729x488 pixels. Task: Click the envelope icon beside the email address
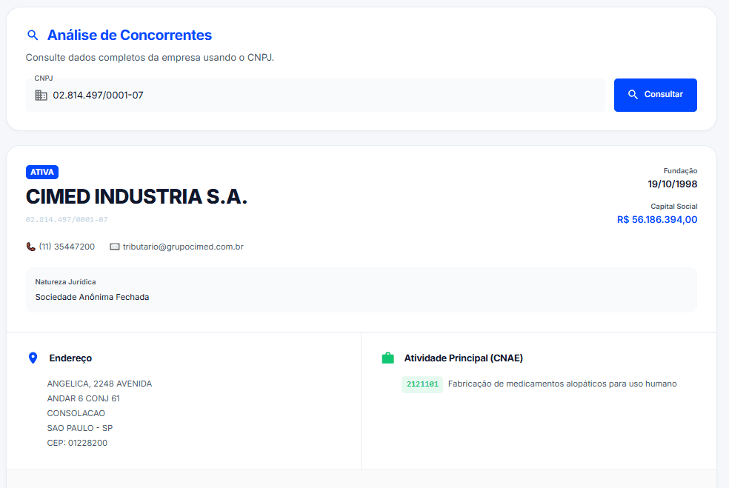pos(115,247)
